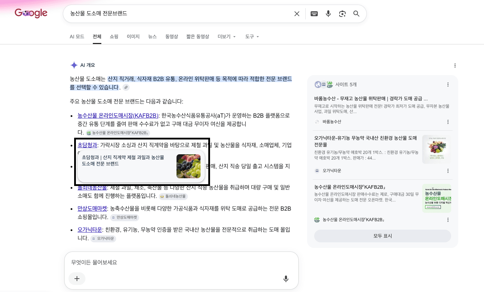The image size is (484, 292).
Task: Open the 뉴스 tab
Action: [153, 37]
